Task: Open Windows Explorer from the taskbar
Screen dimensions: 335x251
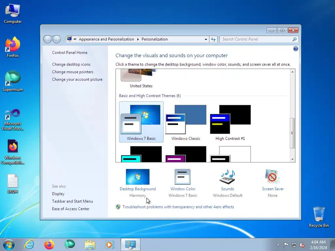Action: [90, 244]
